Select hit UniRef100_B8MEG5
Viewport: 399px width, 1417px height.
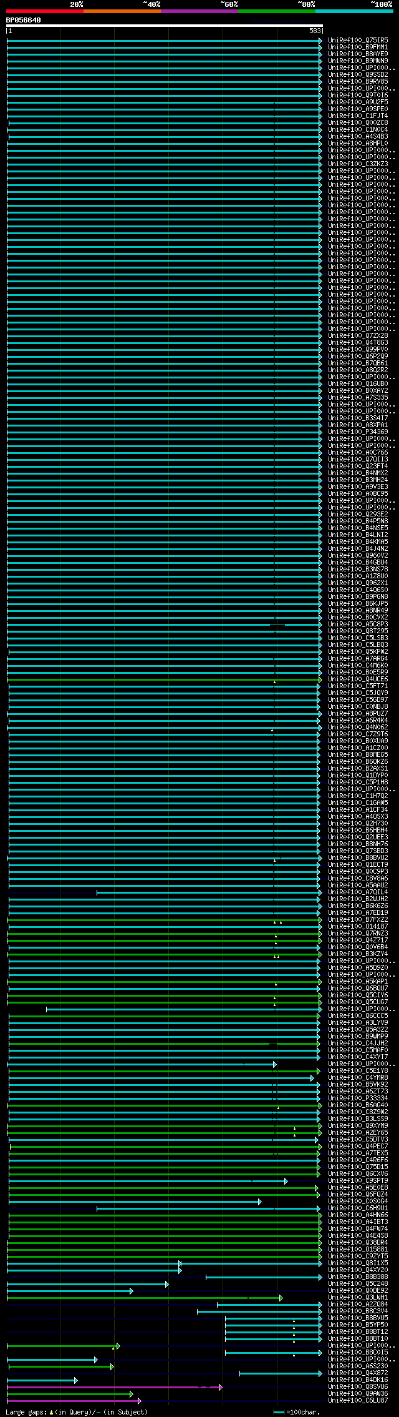coord(358,754)
